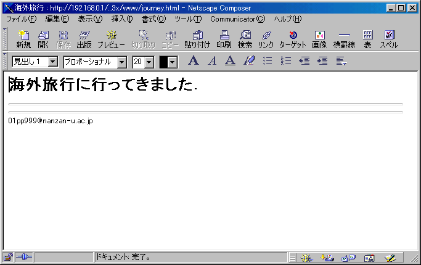Open the font size dropdown showing 20
This screenshot has height=265, width=421.
pyautogui.click(x=149, y=62)
